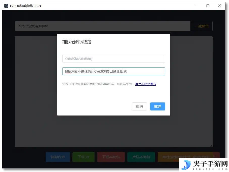Click the 推送仓库/线路 dialog title

coord(77,42)
